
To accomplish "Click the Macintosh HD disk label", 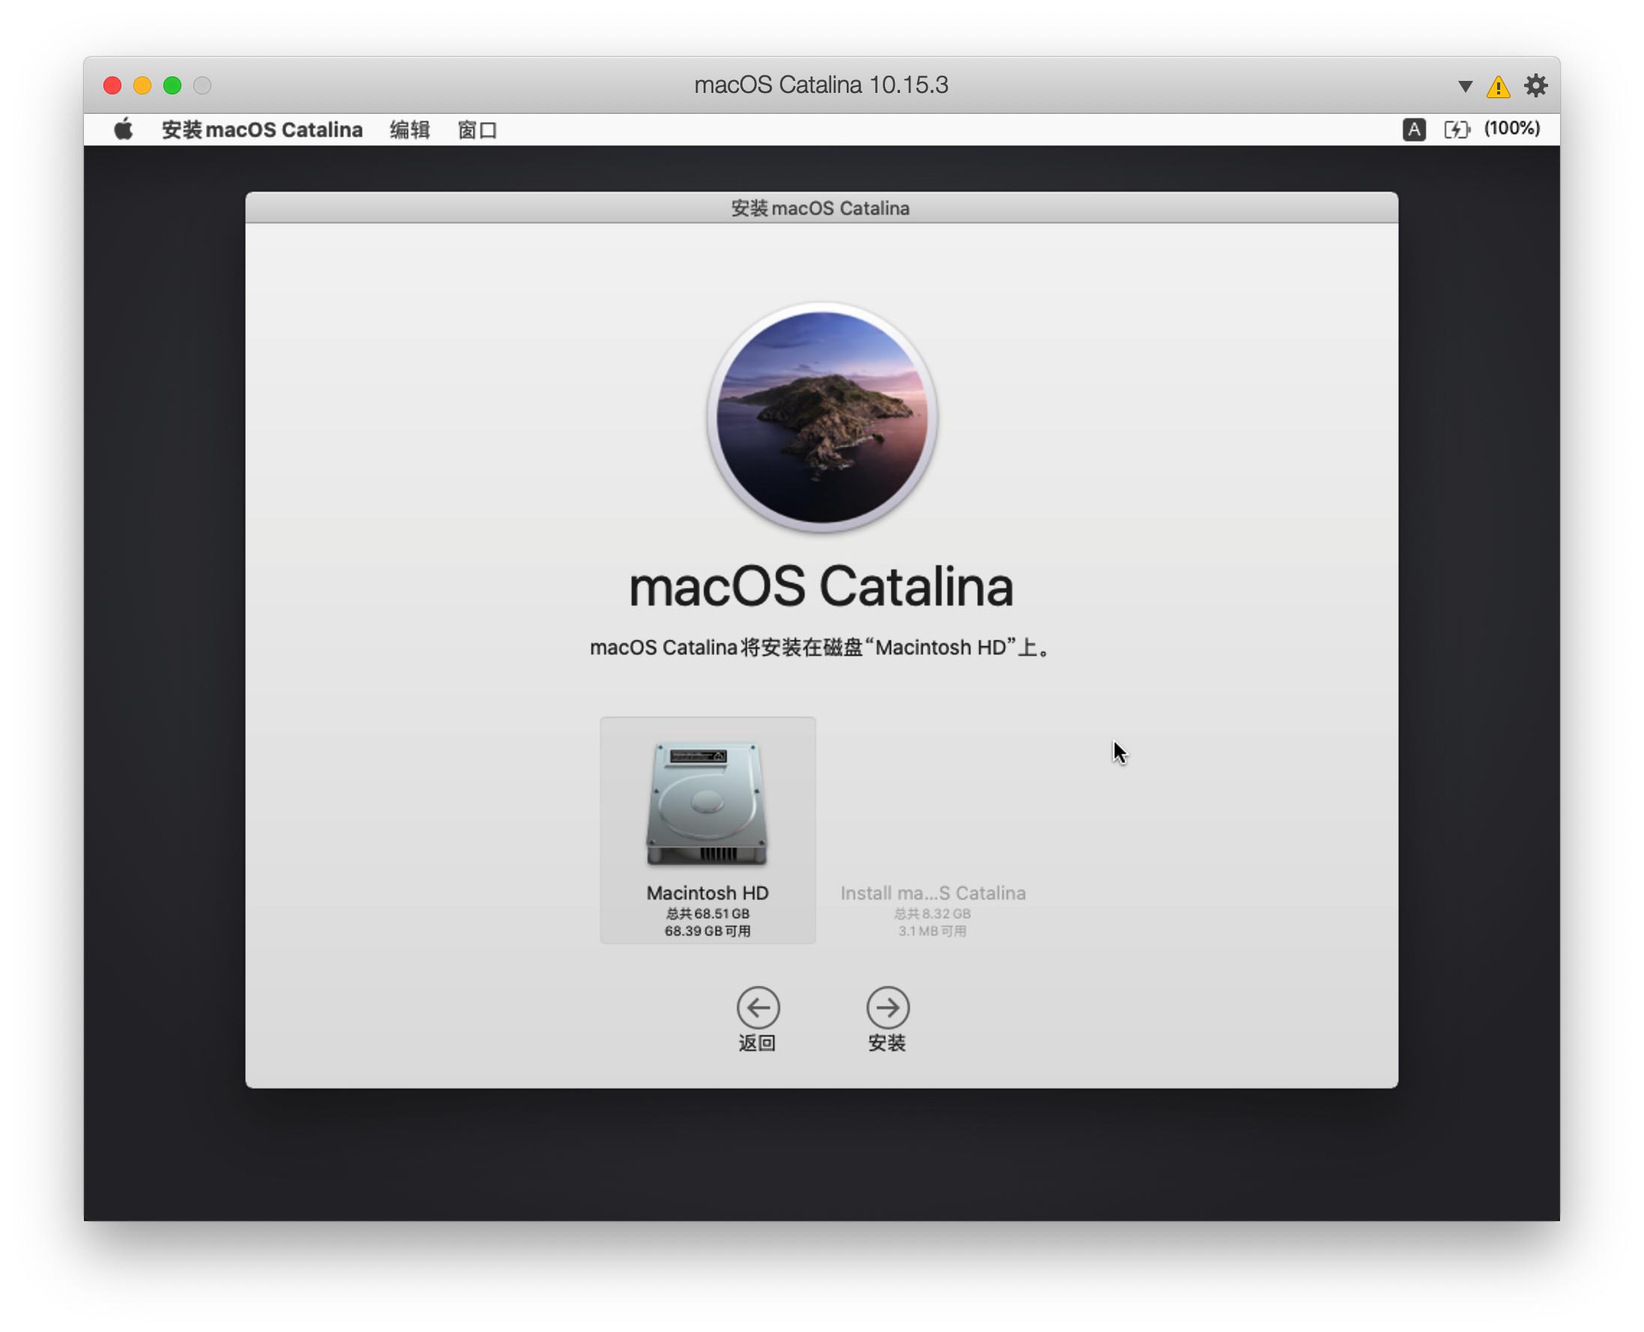I will [707, 892].
